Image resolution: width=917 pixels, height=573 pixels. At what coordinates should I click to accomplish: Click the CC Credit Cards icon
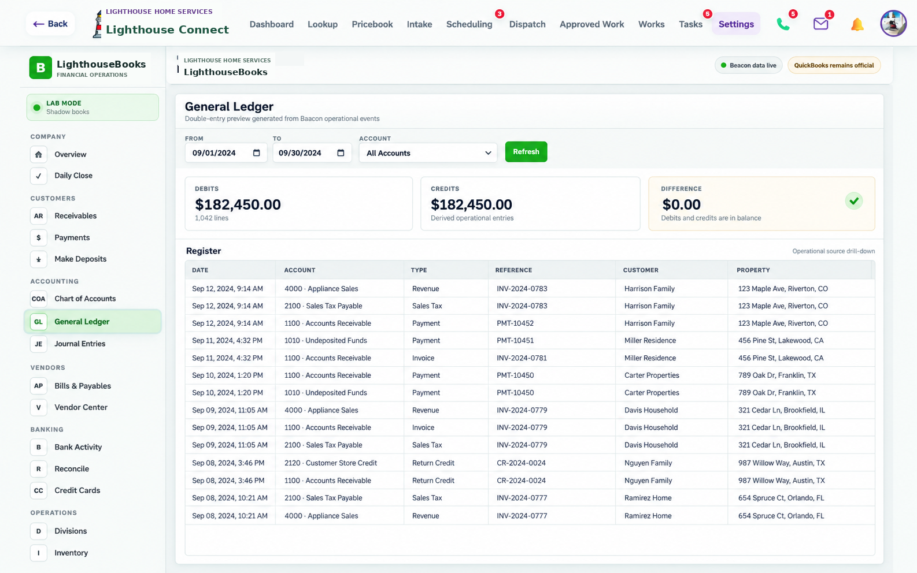point(39,490)
